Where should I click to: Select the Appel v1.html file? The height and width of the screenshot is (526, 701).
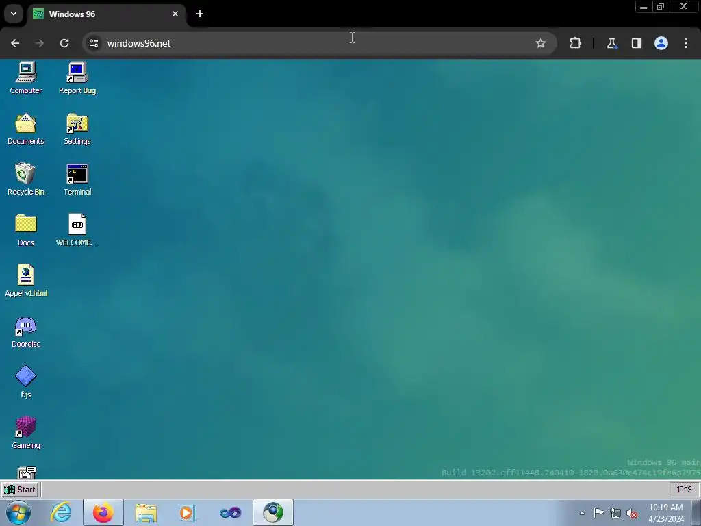point(26,280)
